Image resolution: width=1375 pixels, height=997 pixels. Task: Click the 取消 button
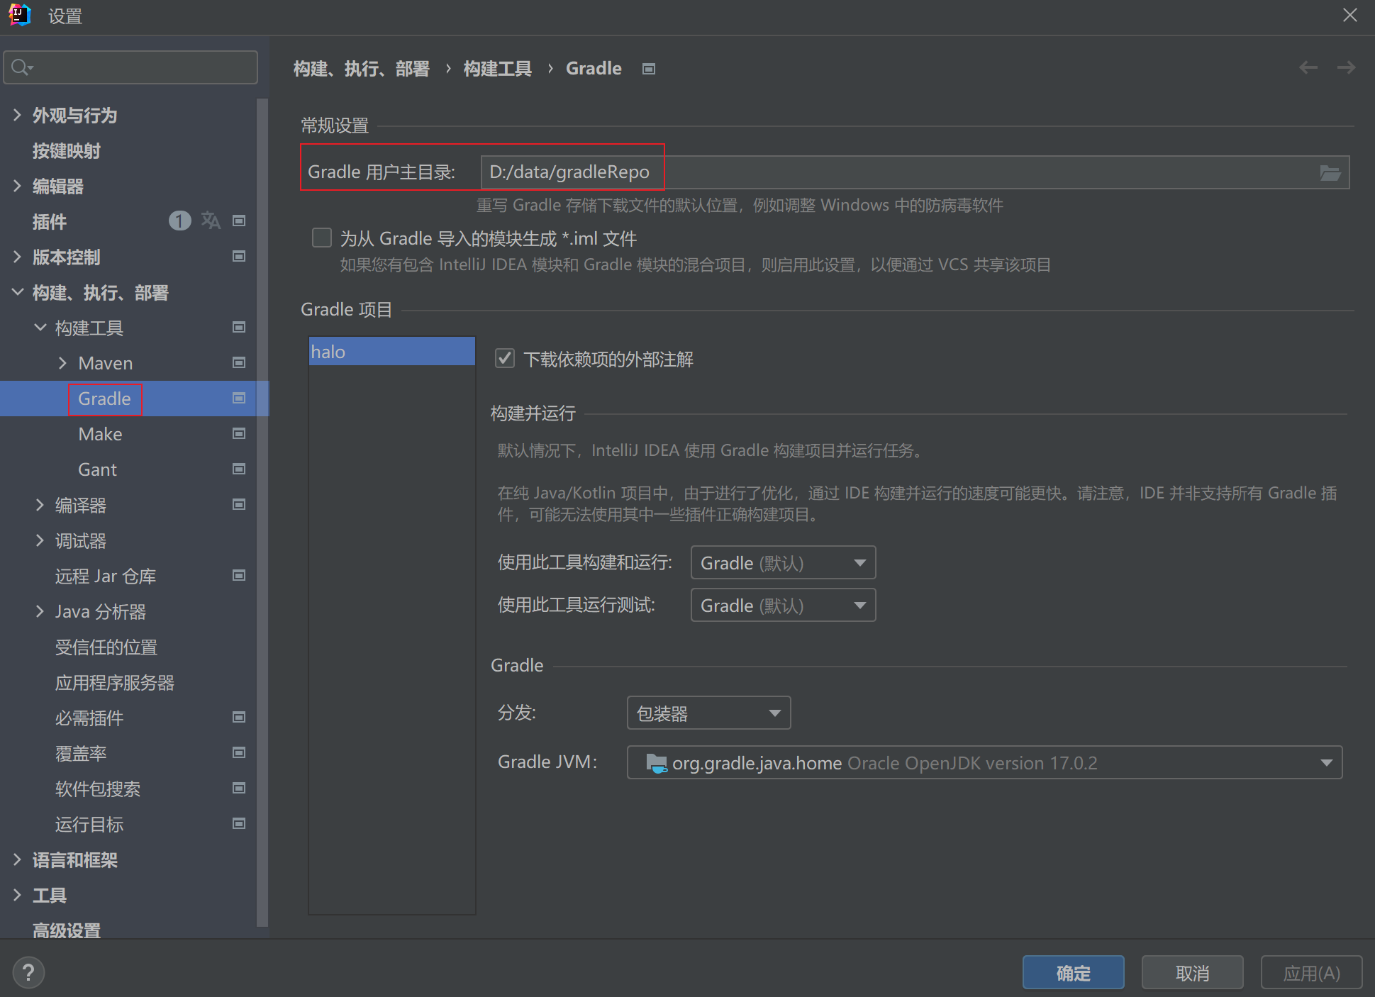[1192, 972]
